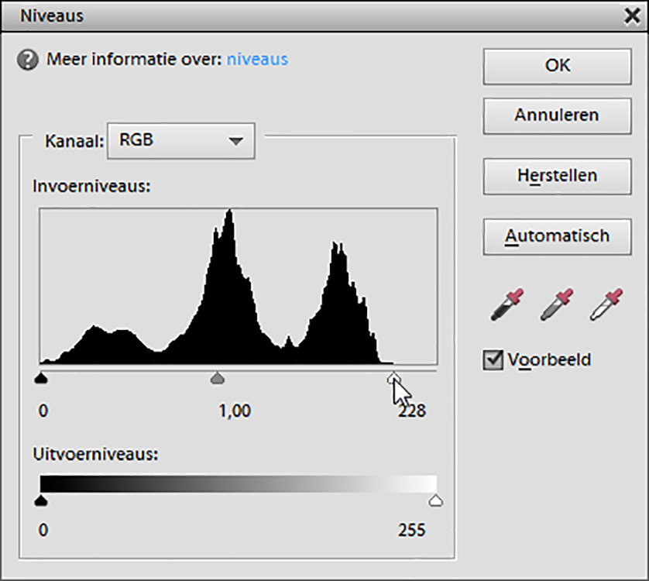
Task: Click the help question mark icon
Action: tap(27, 60)
